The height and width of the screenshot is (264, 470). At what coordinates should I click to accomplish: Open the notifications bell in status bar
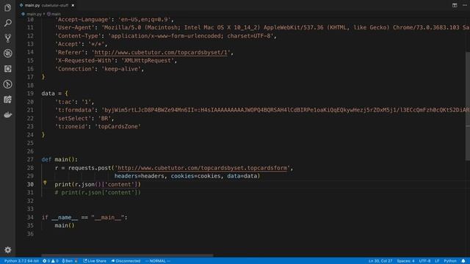click(x=463, y=261)
